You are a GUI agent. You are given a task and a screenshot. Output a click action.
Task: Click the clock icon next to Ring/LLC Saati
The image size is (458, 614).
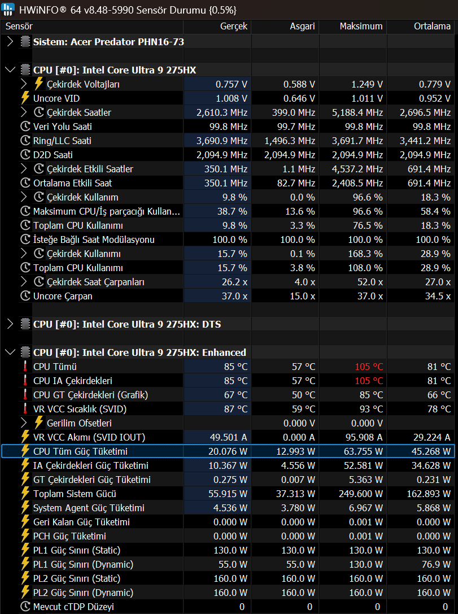click(x=25, y=141)
